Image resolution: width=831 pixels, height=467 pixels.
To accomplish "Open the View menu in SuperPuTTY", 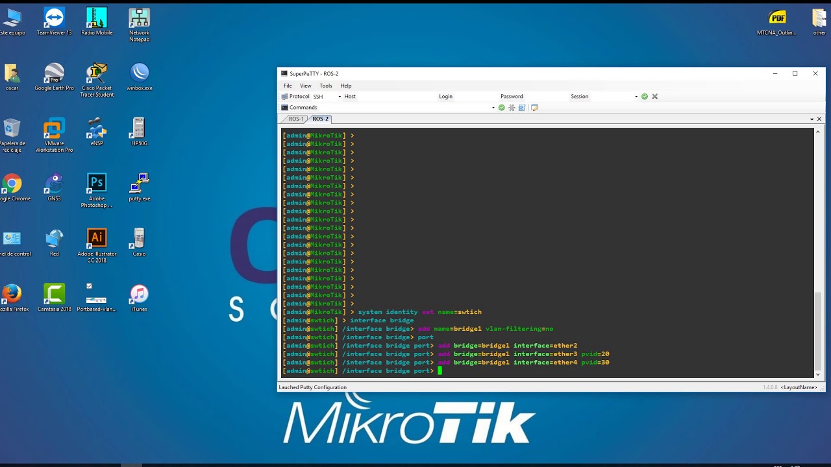I will 305,86.
